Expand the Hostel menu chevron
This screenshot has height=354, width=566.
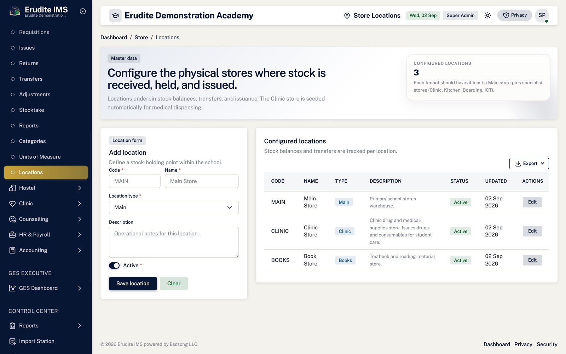[80, 188]
